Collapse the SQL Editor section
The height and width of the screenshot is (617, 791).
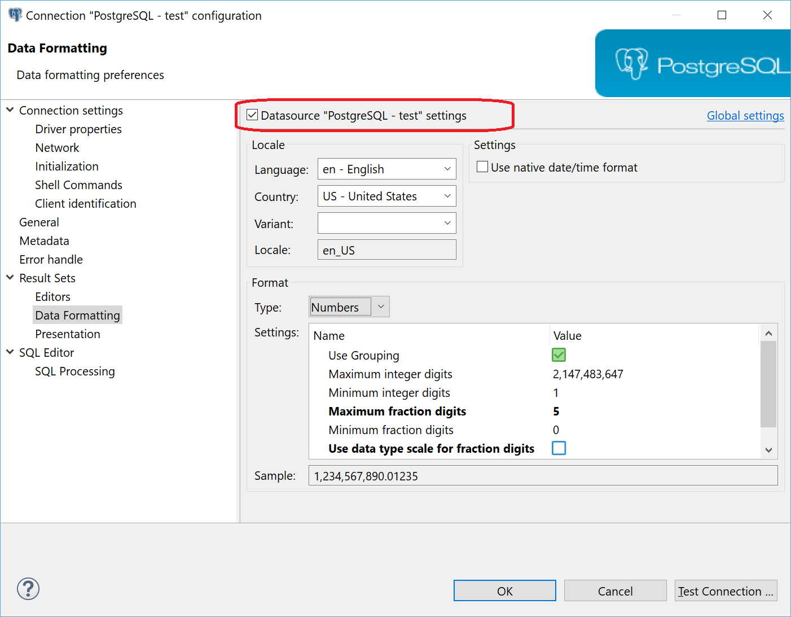click(10, 352)
